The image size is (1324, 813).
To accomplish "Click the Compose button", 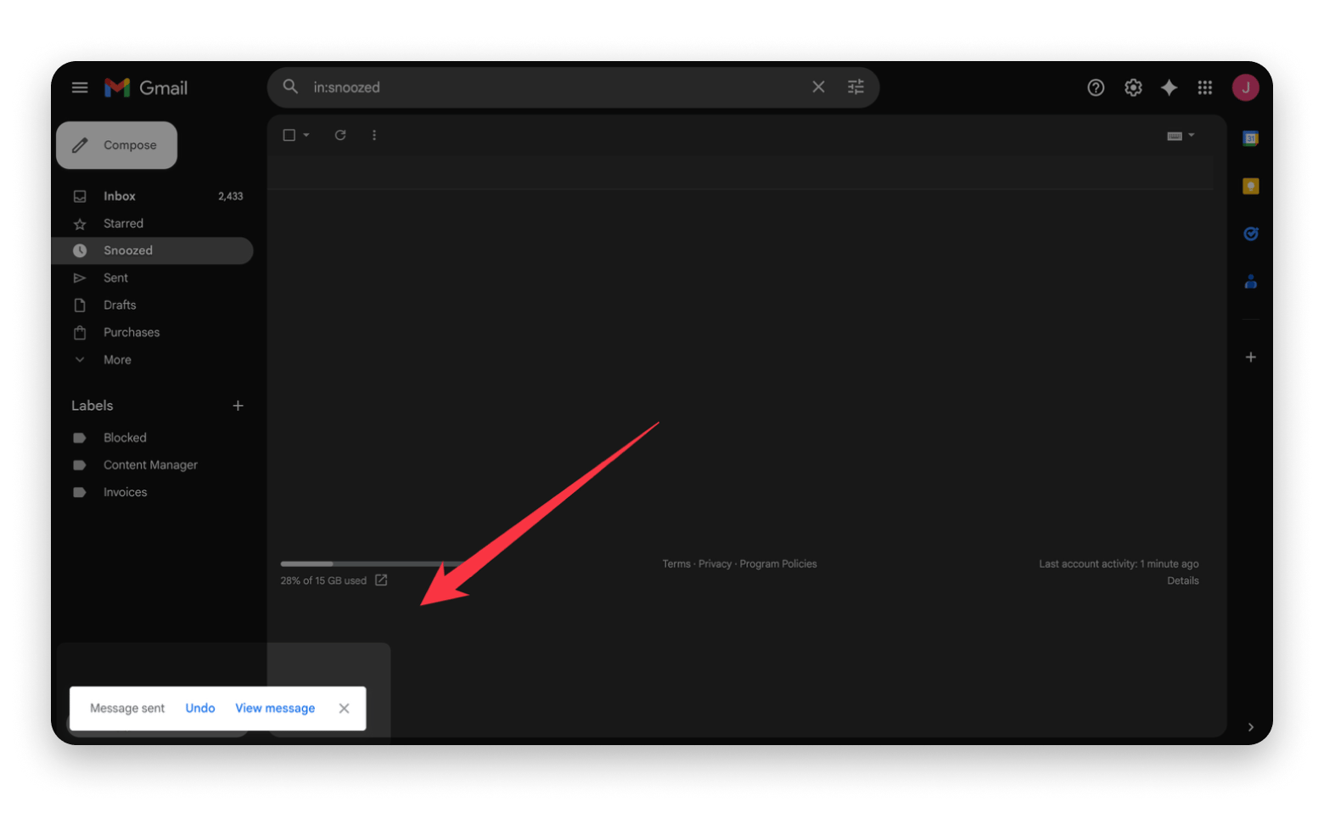I will pyautogui.click(x=117, y=145).
